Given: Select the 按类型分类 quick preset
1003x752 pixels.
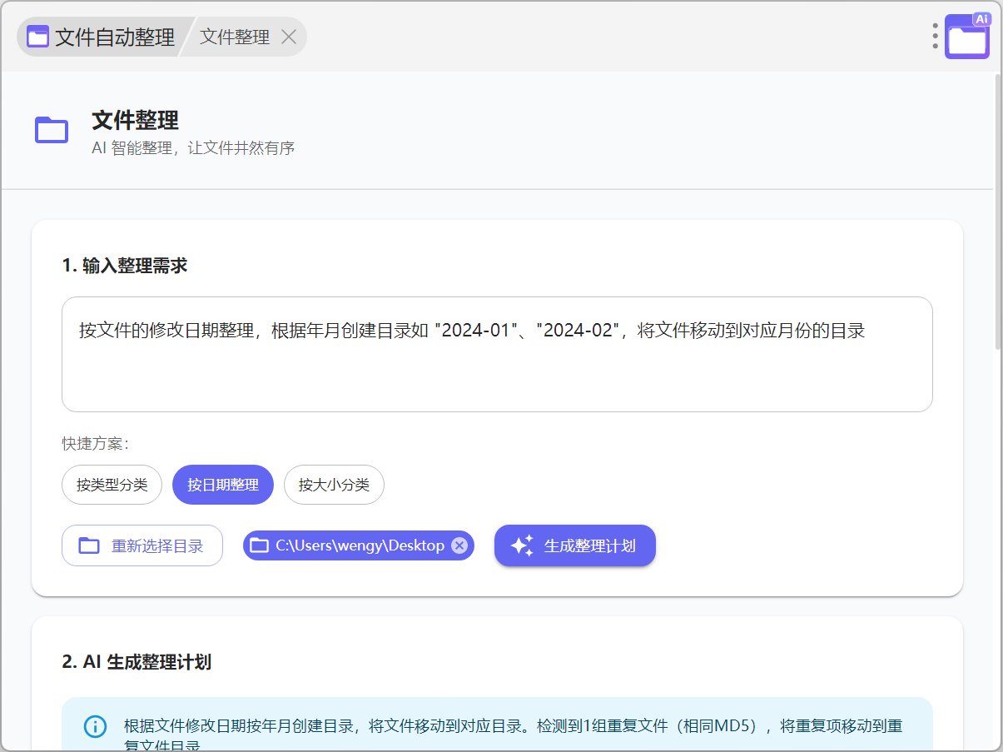Looking at the screenshot, I should [112, 485].
